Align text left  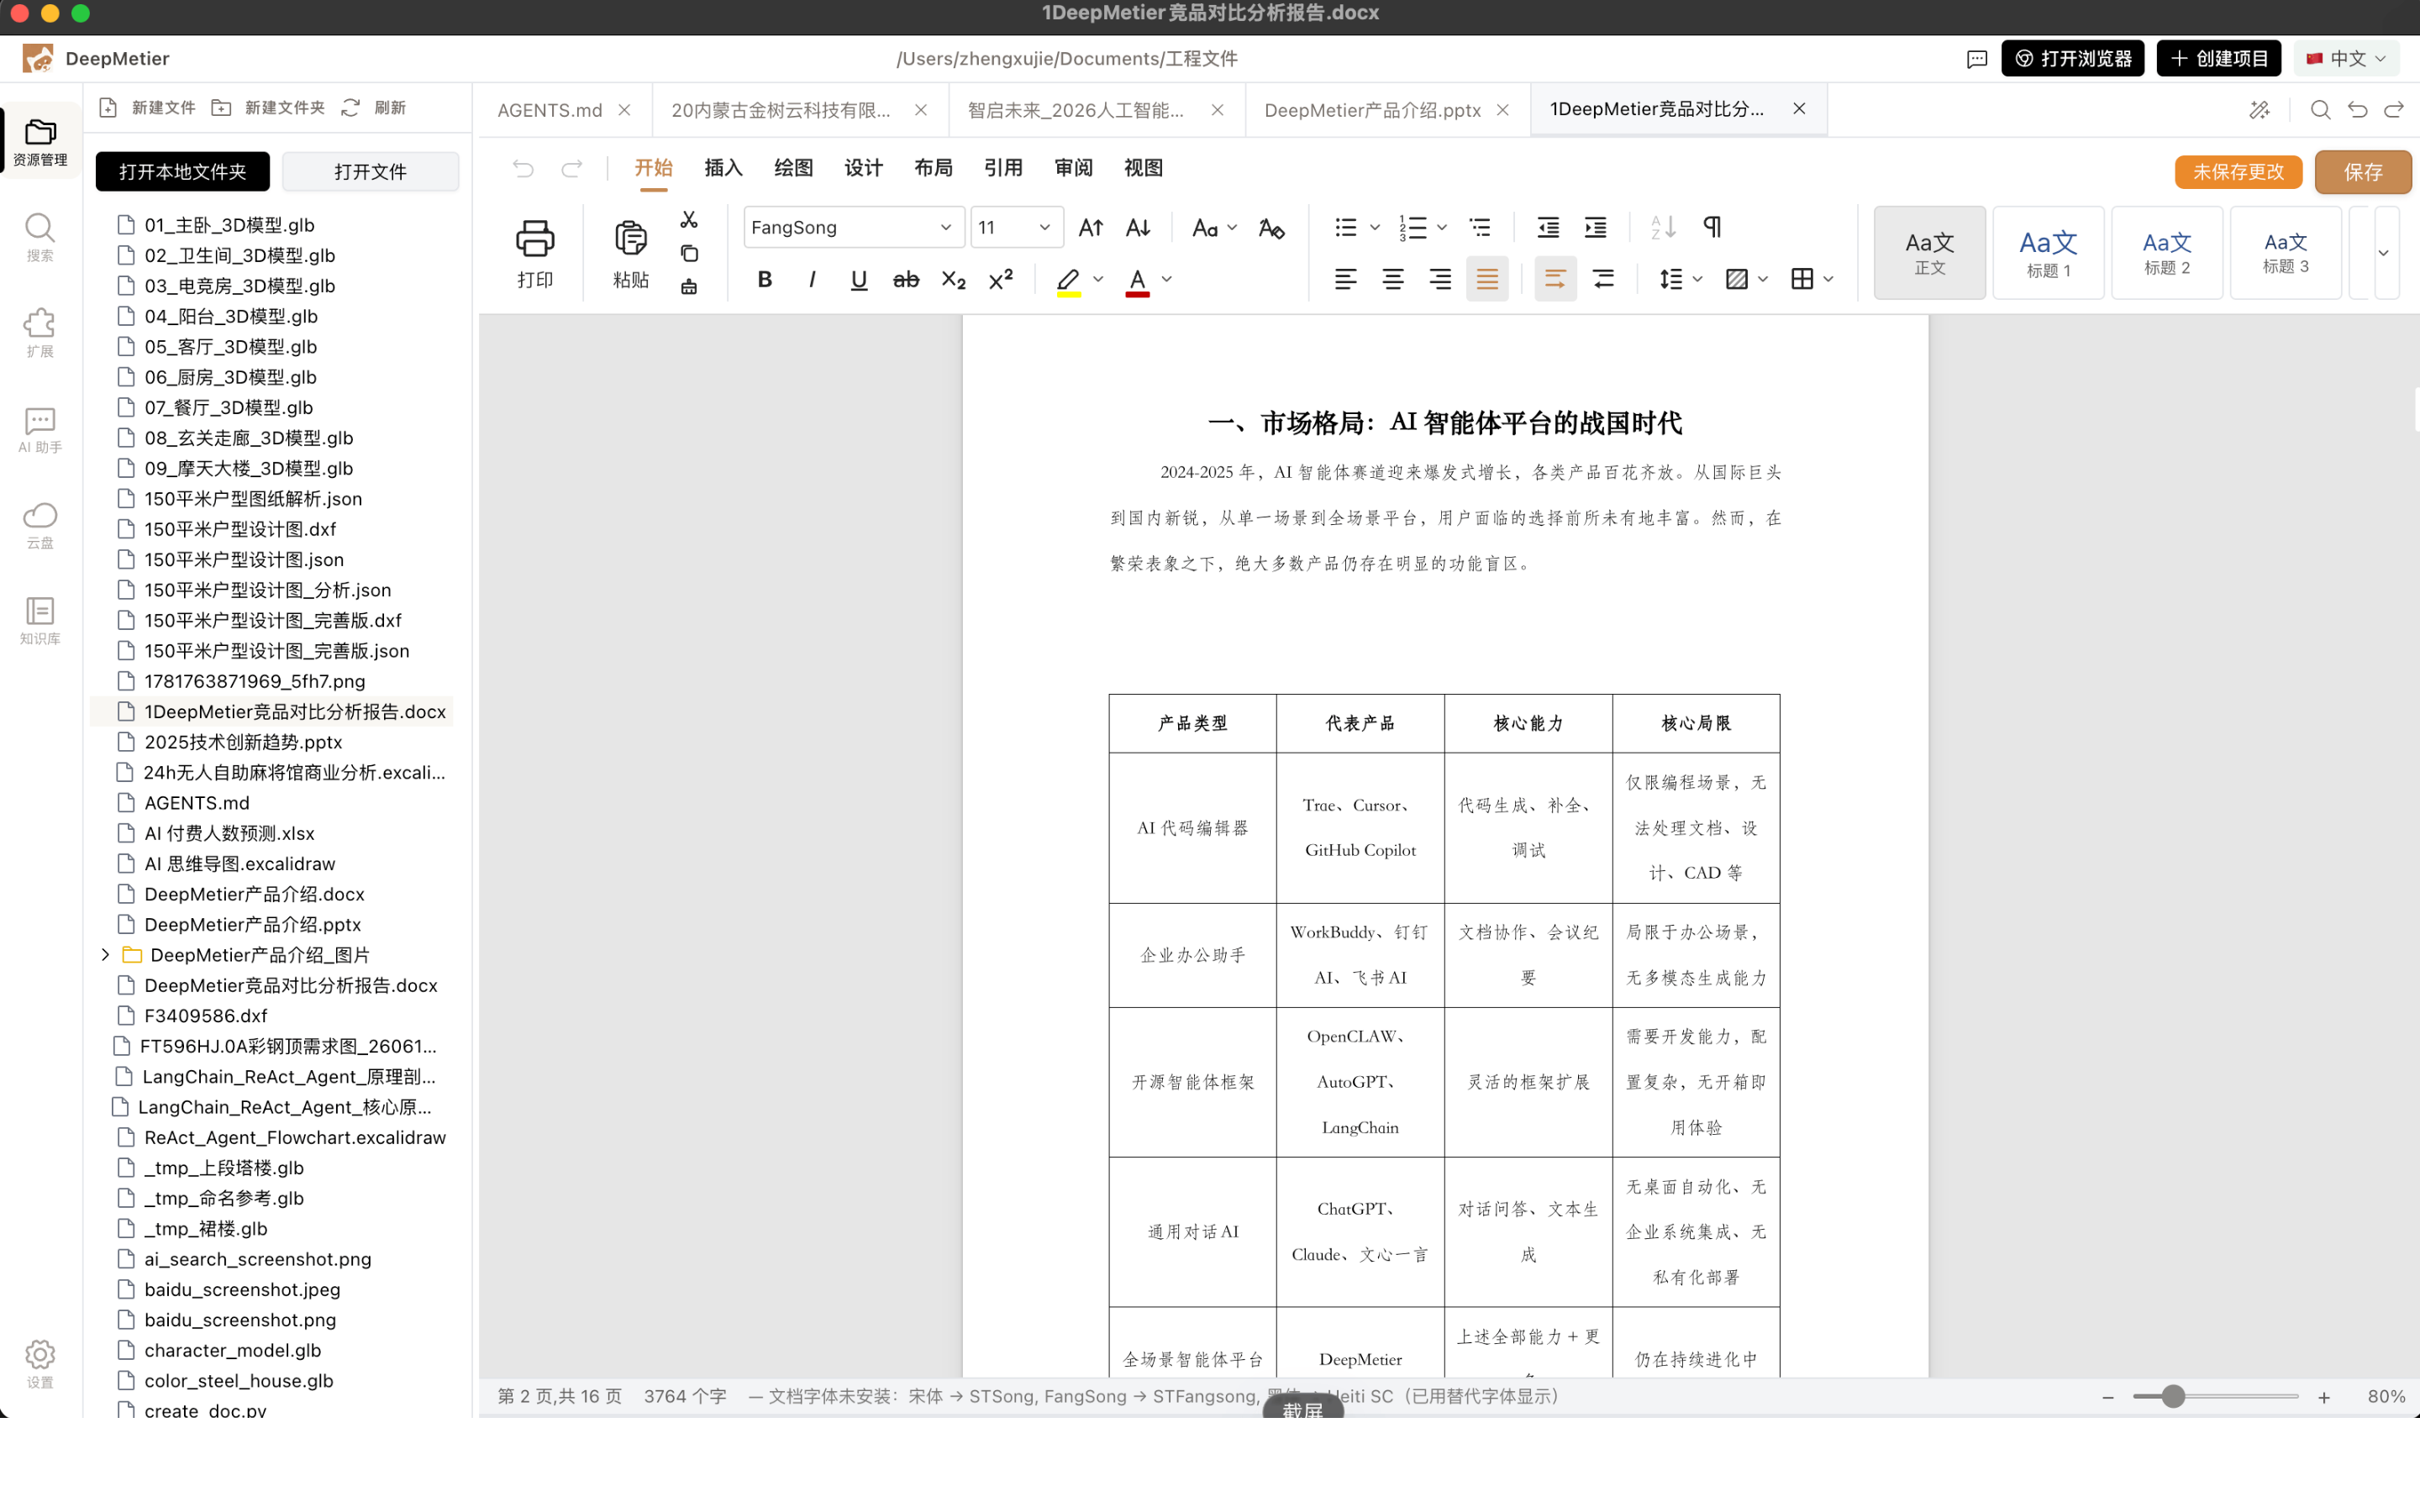click(1346, 280)
